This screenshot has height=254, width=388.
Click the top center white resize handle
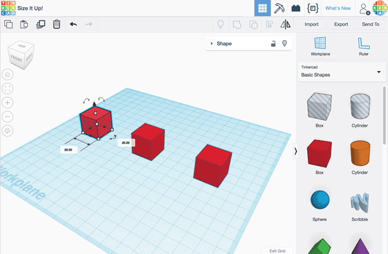[96, 113]
